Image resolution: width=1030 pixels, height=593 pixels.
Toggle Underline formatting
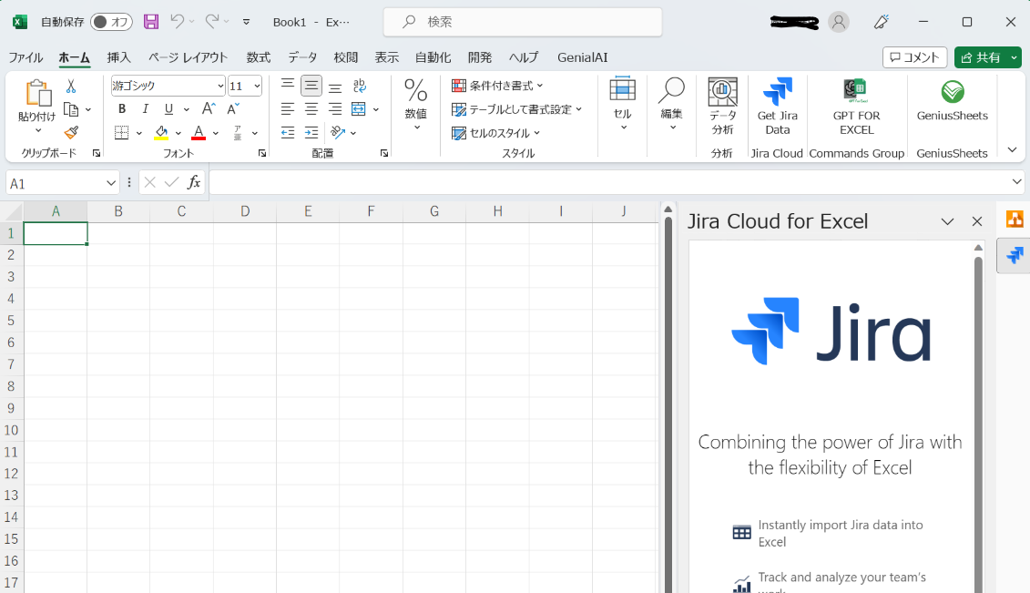(168, 109)
